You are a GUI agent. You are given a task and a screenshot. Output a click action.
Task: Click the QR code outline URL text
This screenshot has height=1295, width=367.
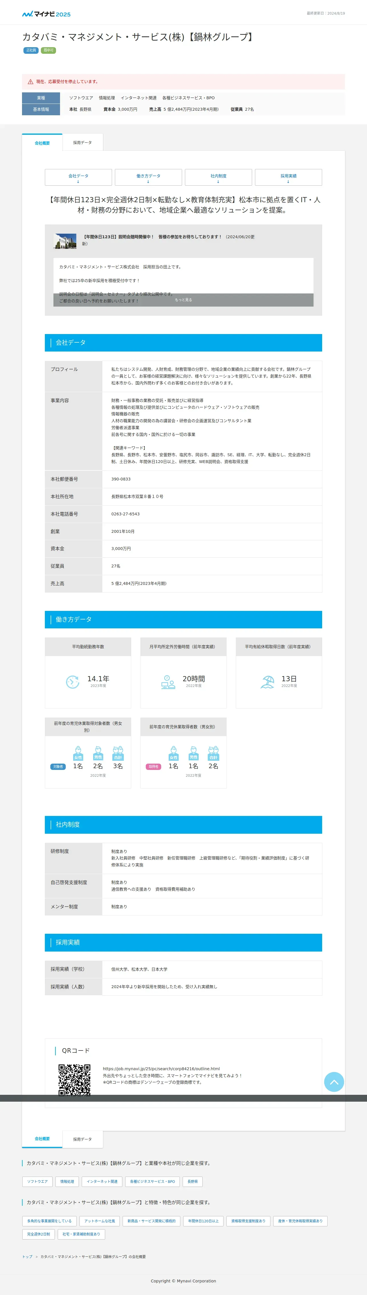(x=161, y=1069)
